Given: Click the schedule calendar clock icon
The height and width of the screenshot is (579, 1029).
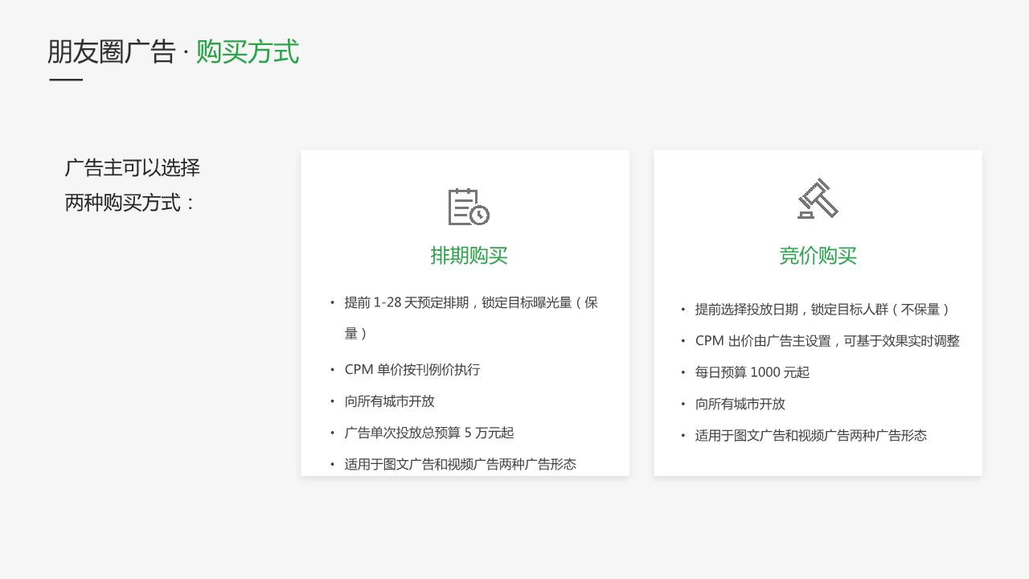Looking at the screenshot, I should pos(469,207).
